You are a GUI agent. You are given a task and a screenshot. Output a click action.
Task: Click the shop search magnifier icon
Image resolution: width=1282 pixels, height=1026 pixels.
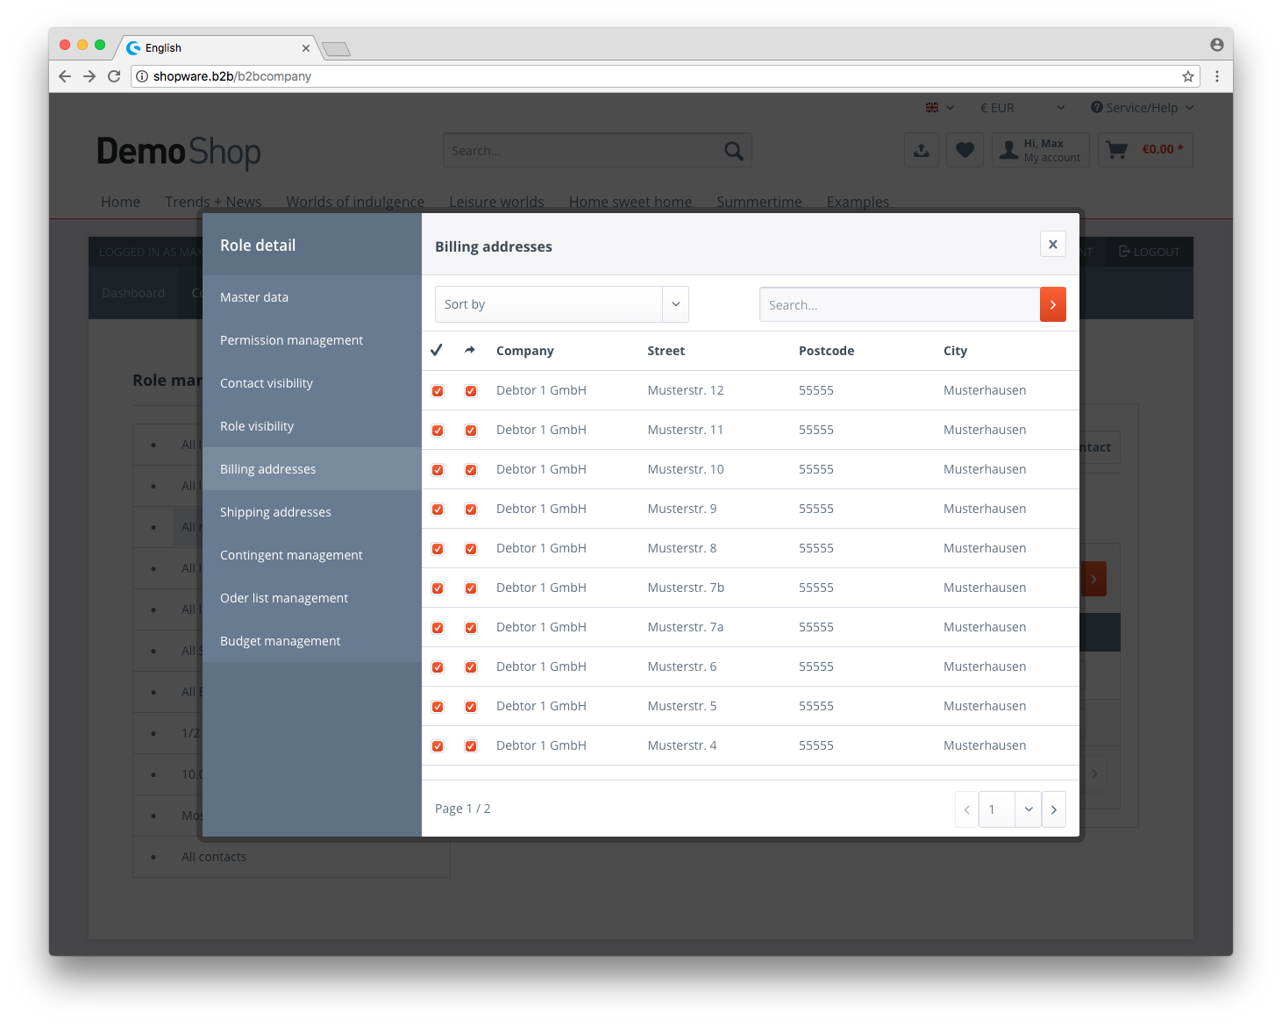pos(734,151)
